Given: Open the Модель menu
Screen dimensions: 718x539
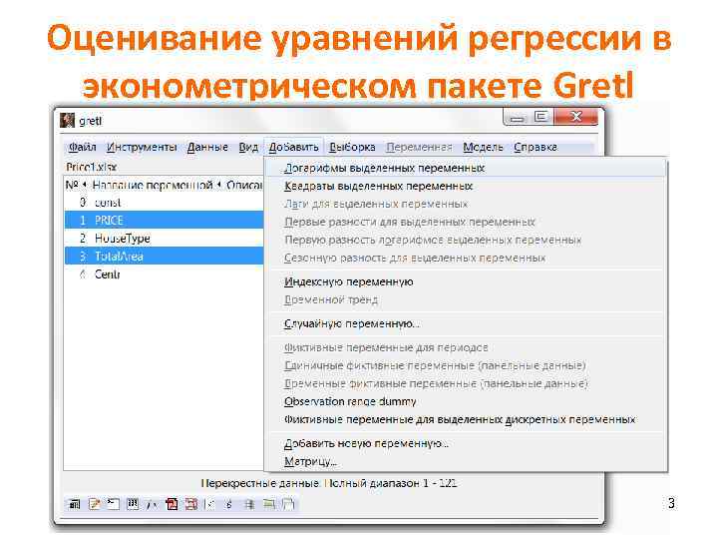Looking at the screenshot, I should tap(483, 147).
